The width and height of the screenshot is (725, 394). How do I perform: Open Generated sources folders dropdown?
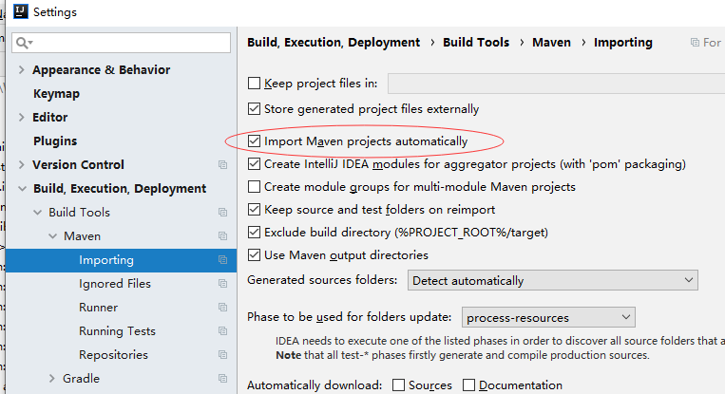552,280
